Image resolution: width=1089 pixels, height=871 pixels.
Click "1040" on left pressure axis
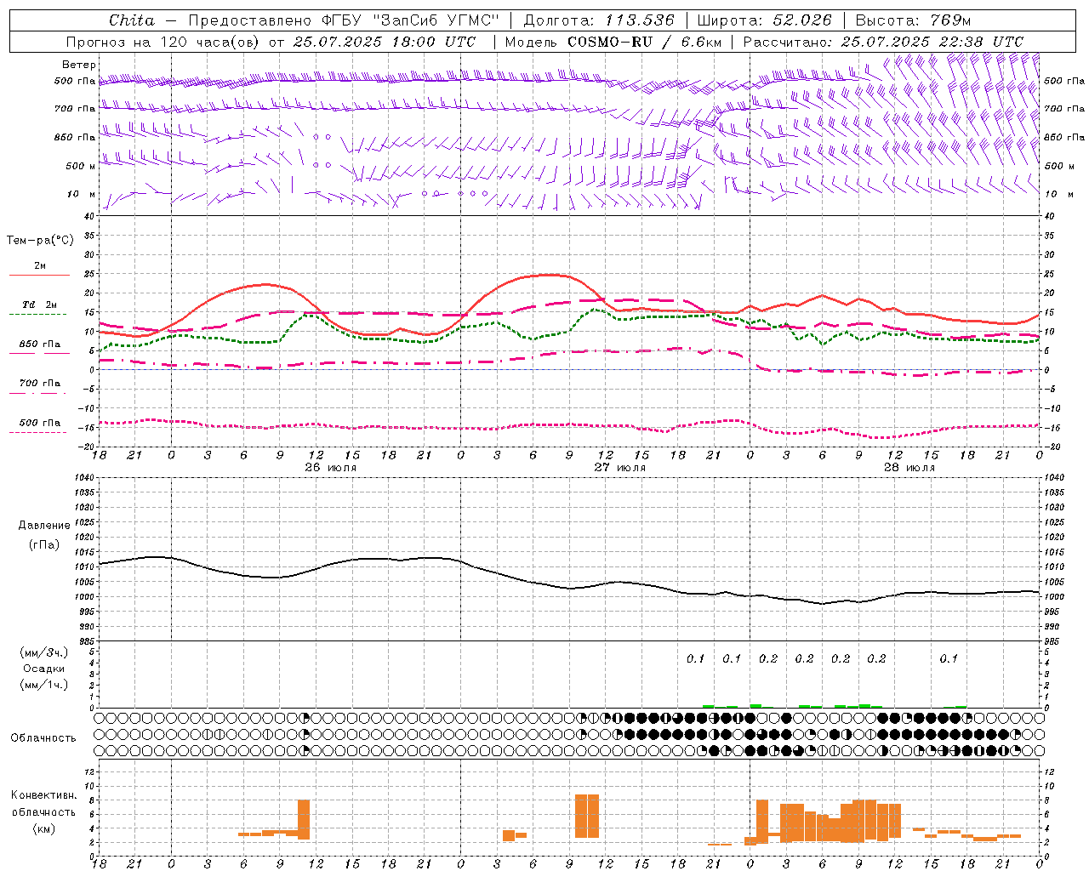84,478
